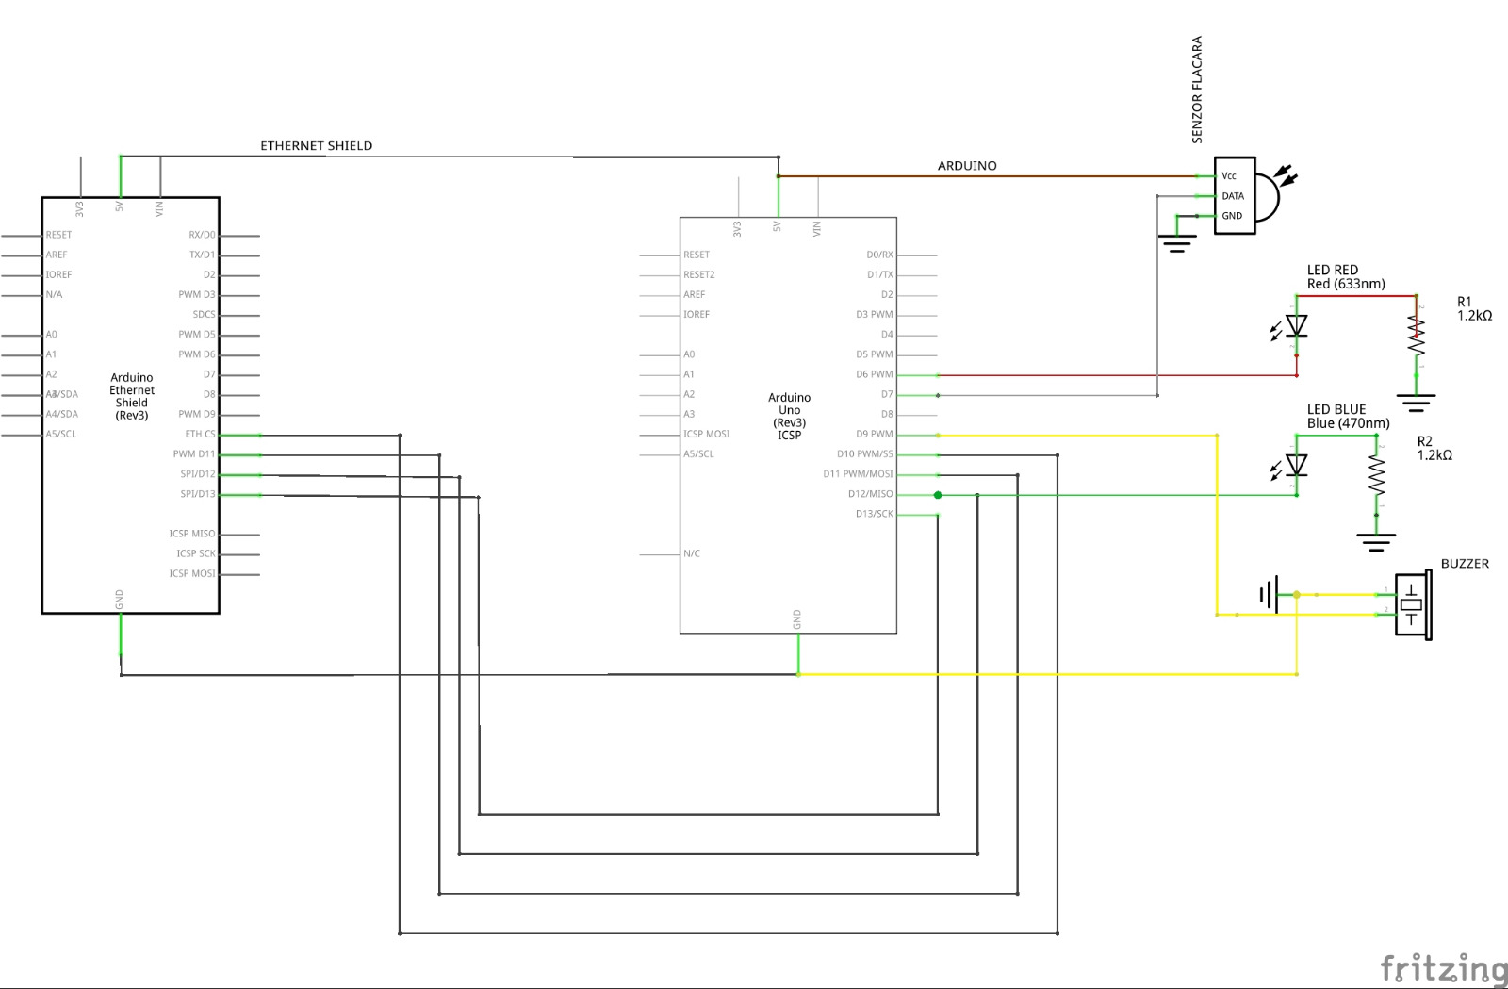Click the Vcc pin on the flame sensor
The height and width of the screenshot is (989, 1508).
(x=1229, y=176)
